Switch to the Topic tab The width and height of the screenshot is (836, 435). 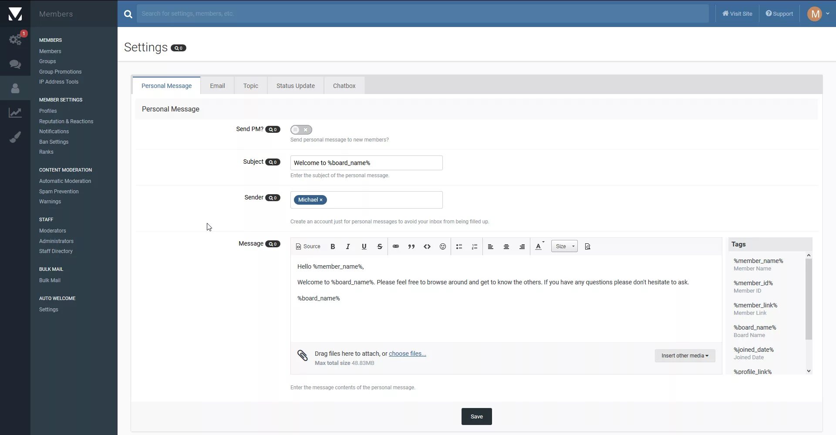point(251,86)
